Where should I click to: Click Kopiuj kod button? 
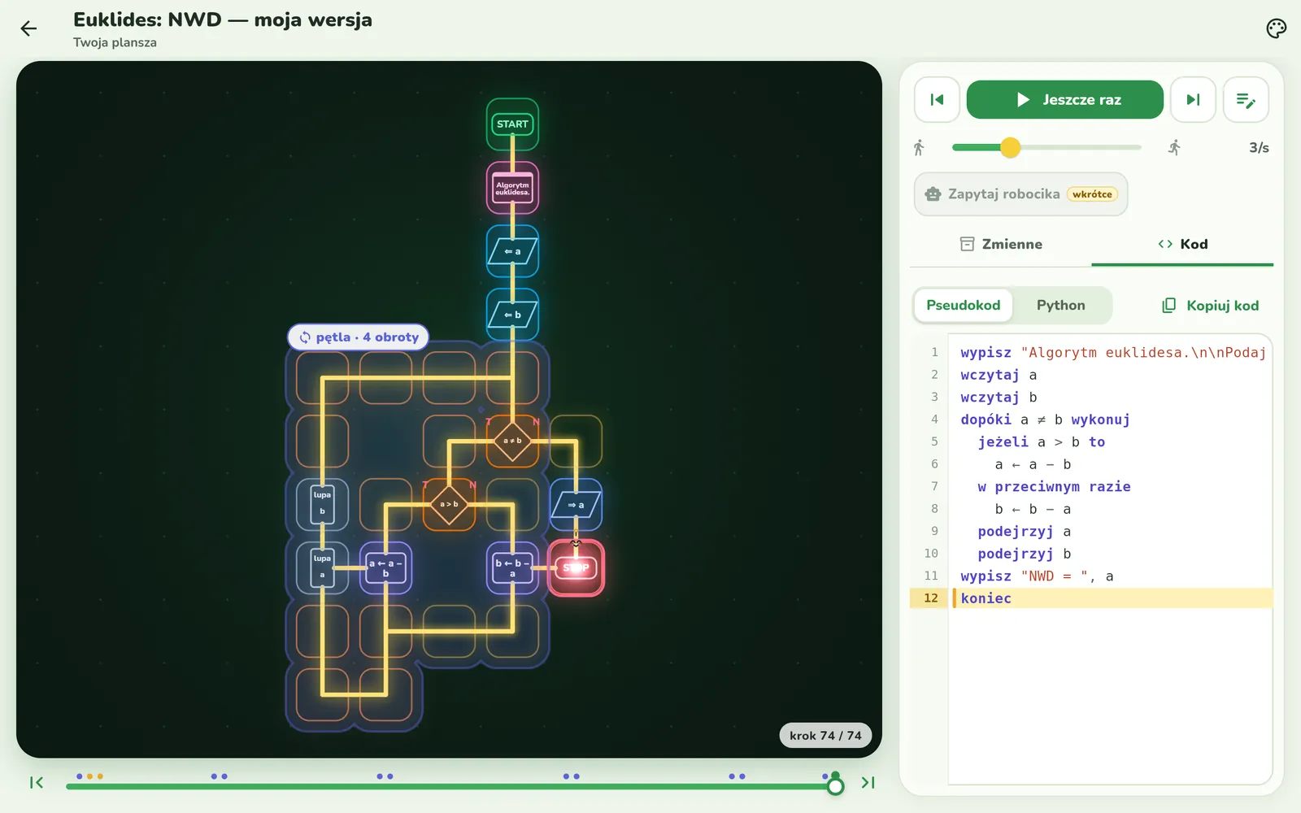[1210, 306]
